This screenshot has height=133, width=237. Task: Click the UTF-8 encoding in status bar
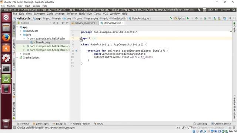(192, 127)
